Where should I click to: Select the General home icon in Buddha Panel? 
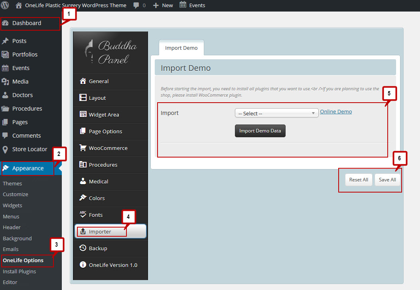click(x=83, y=81)
